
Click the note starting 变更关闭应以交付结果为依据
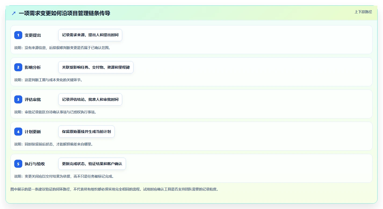tap(64, 176)
